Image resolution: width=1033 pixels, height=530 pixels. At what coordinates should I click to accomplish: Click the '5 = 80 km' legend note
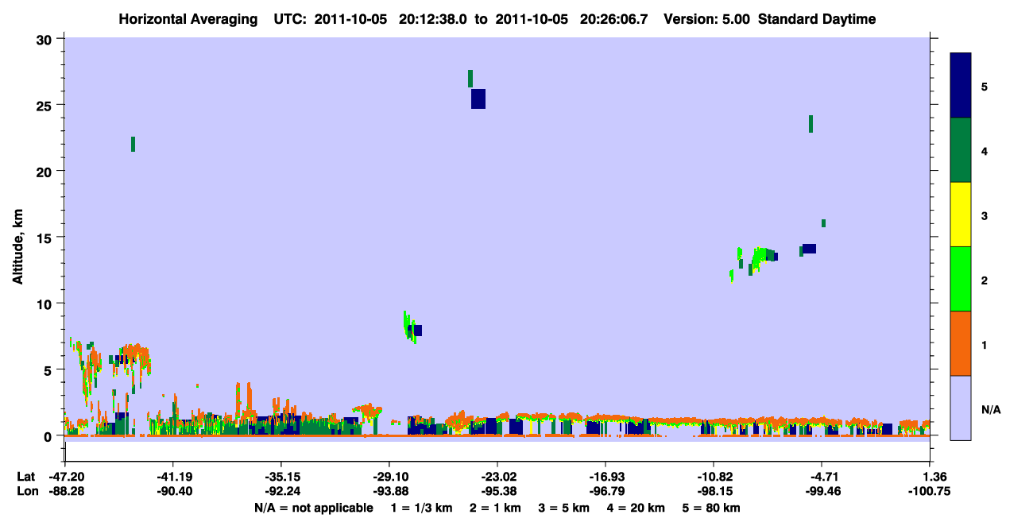point(712,508)
